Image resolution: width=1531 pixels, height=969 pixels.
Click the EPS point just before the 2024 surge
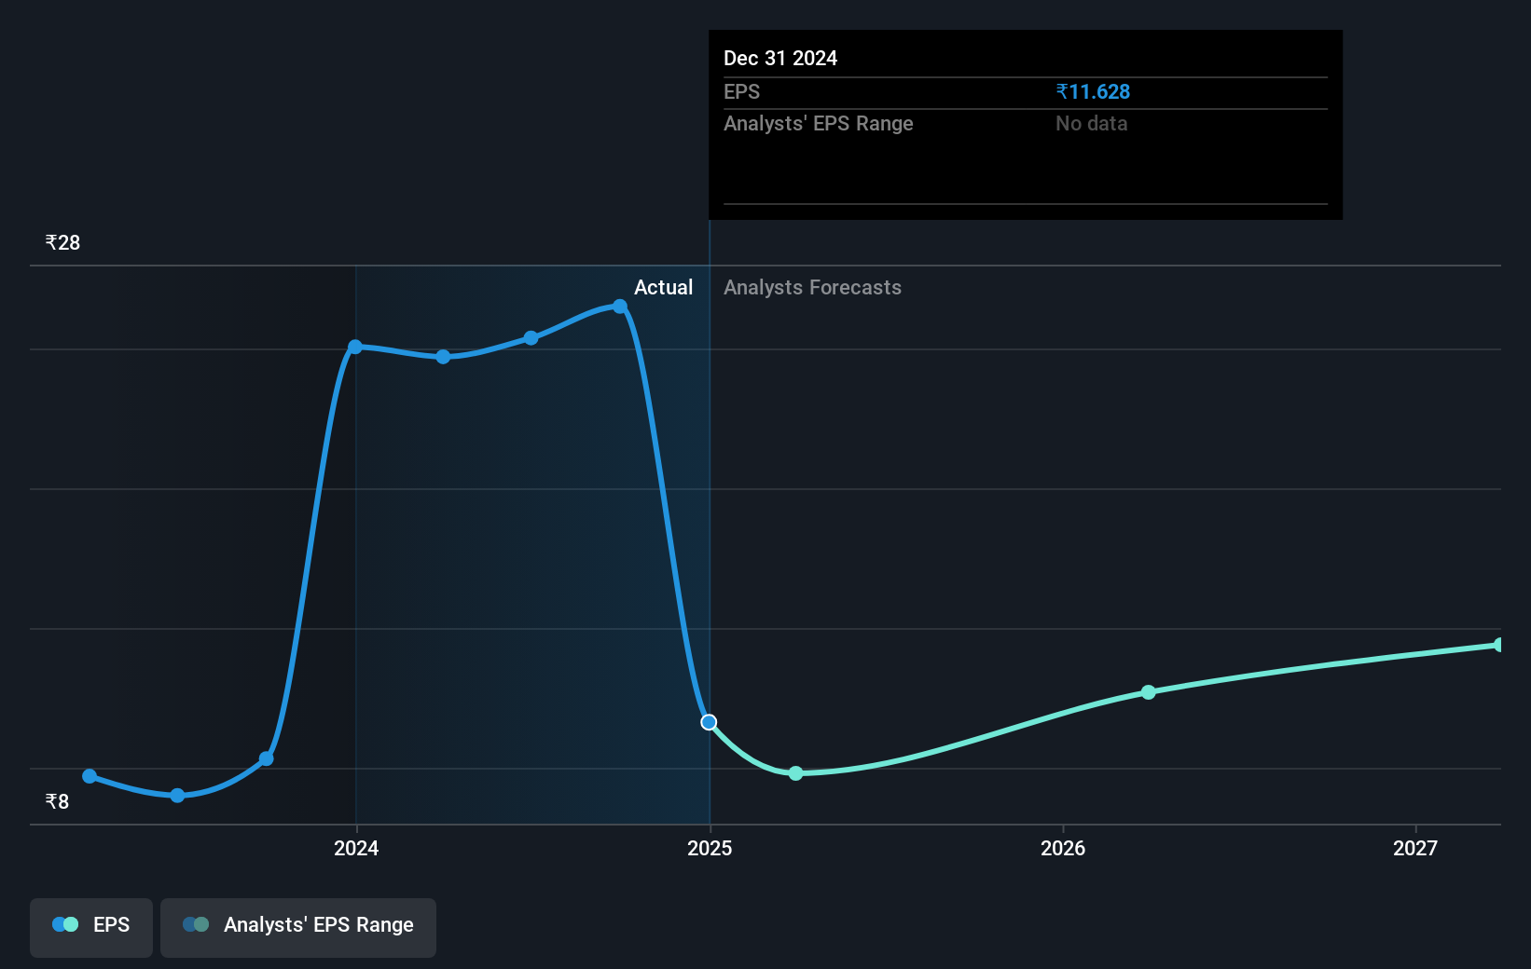point(267,759)
